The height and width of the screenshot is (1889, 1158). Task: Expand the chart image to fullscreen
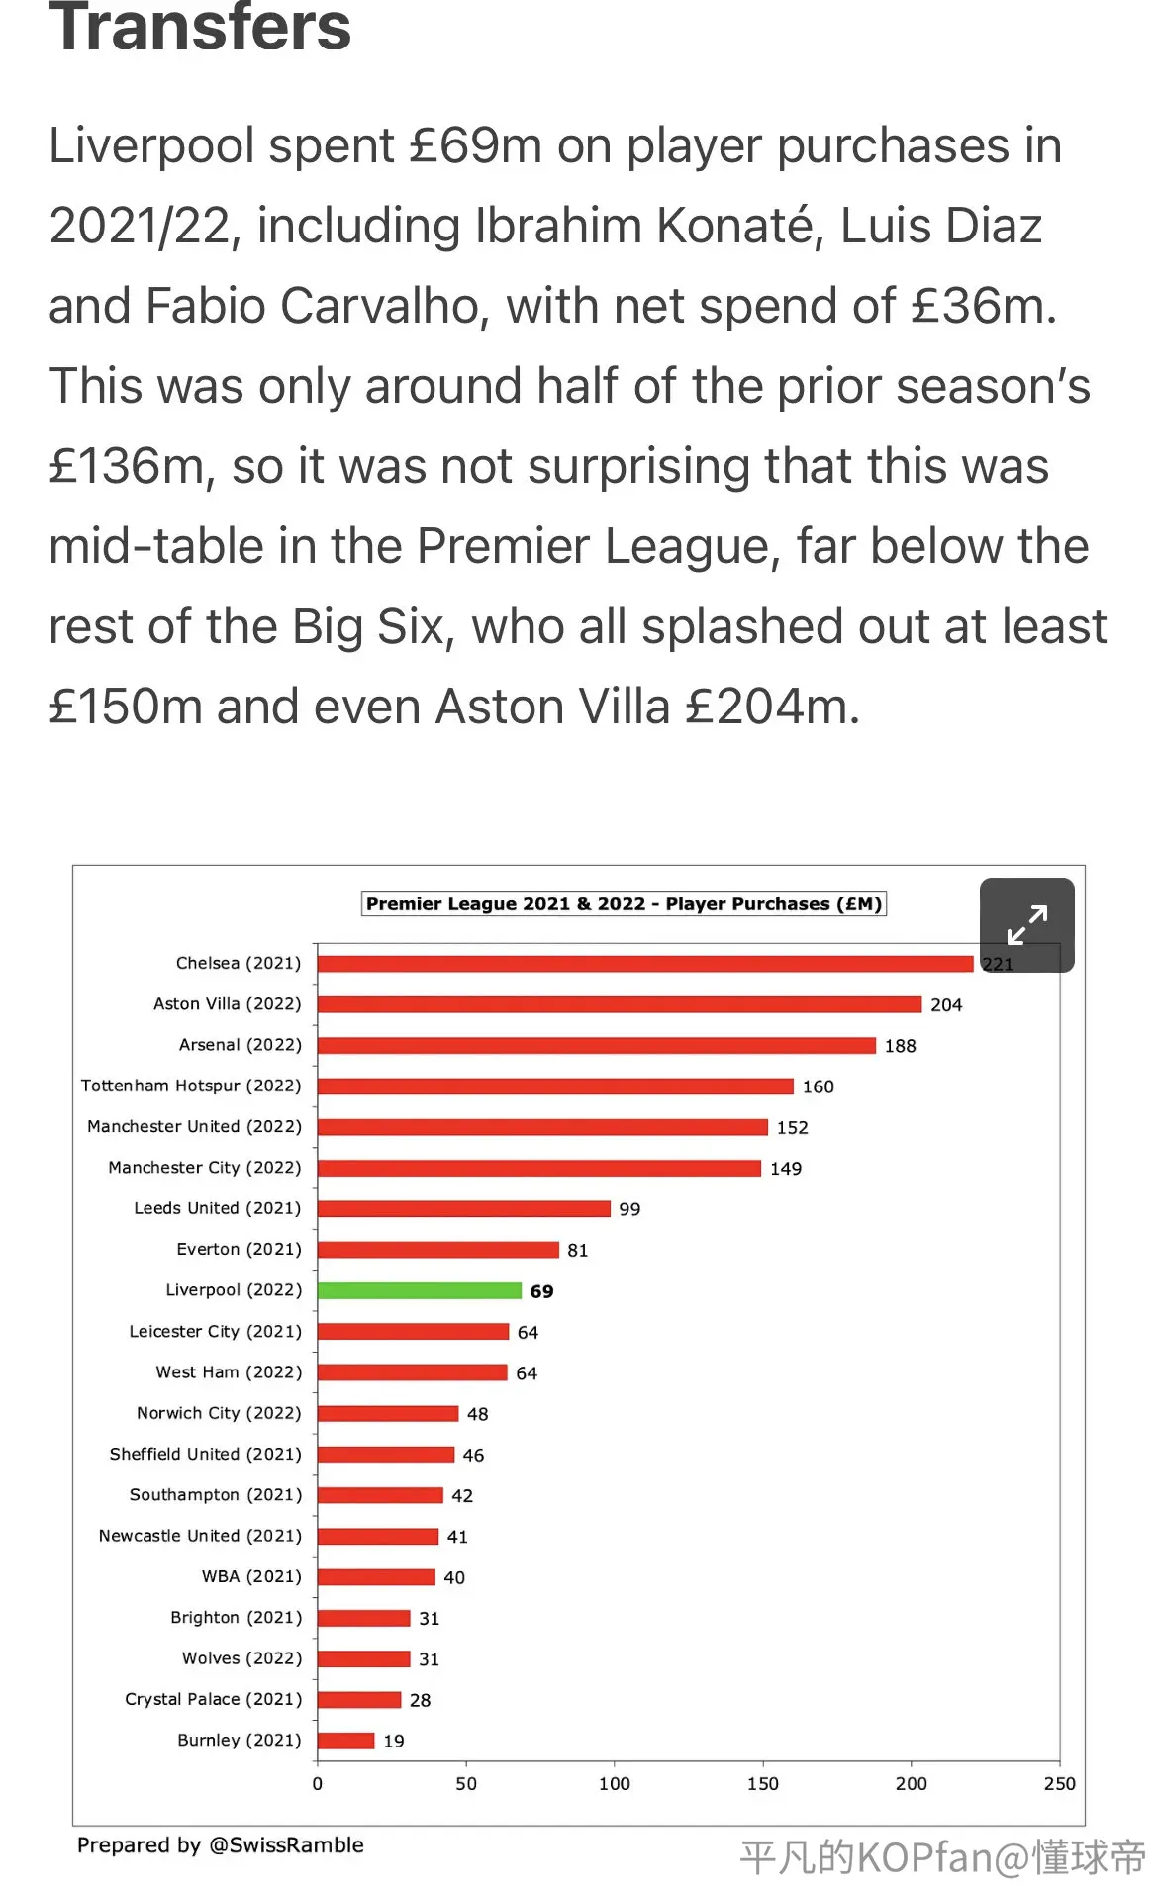tap(1026, 924)
